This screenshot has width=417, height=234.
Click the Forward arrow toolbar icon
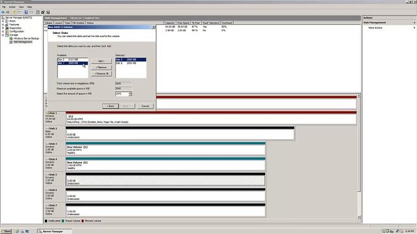click(8, 12)
